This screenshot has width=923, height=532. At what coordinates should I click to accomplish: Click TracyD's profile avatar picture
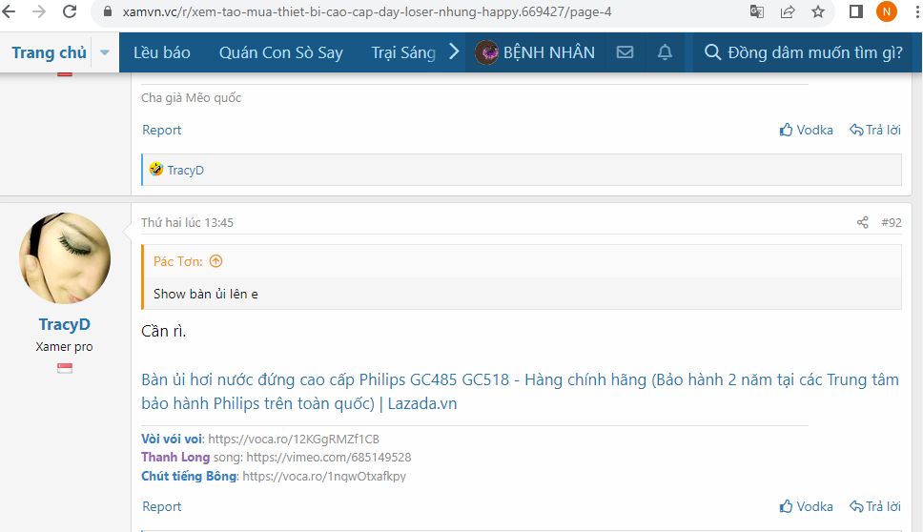[65, 258]
